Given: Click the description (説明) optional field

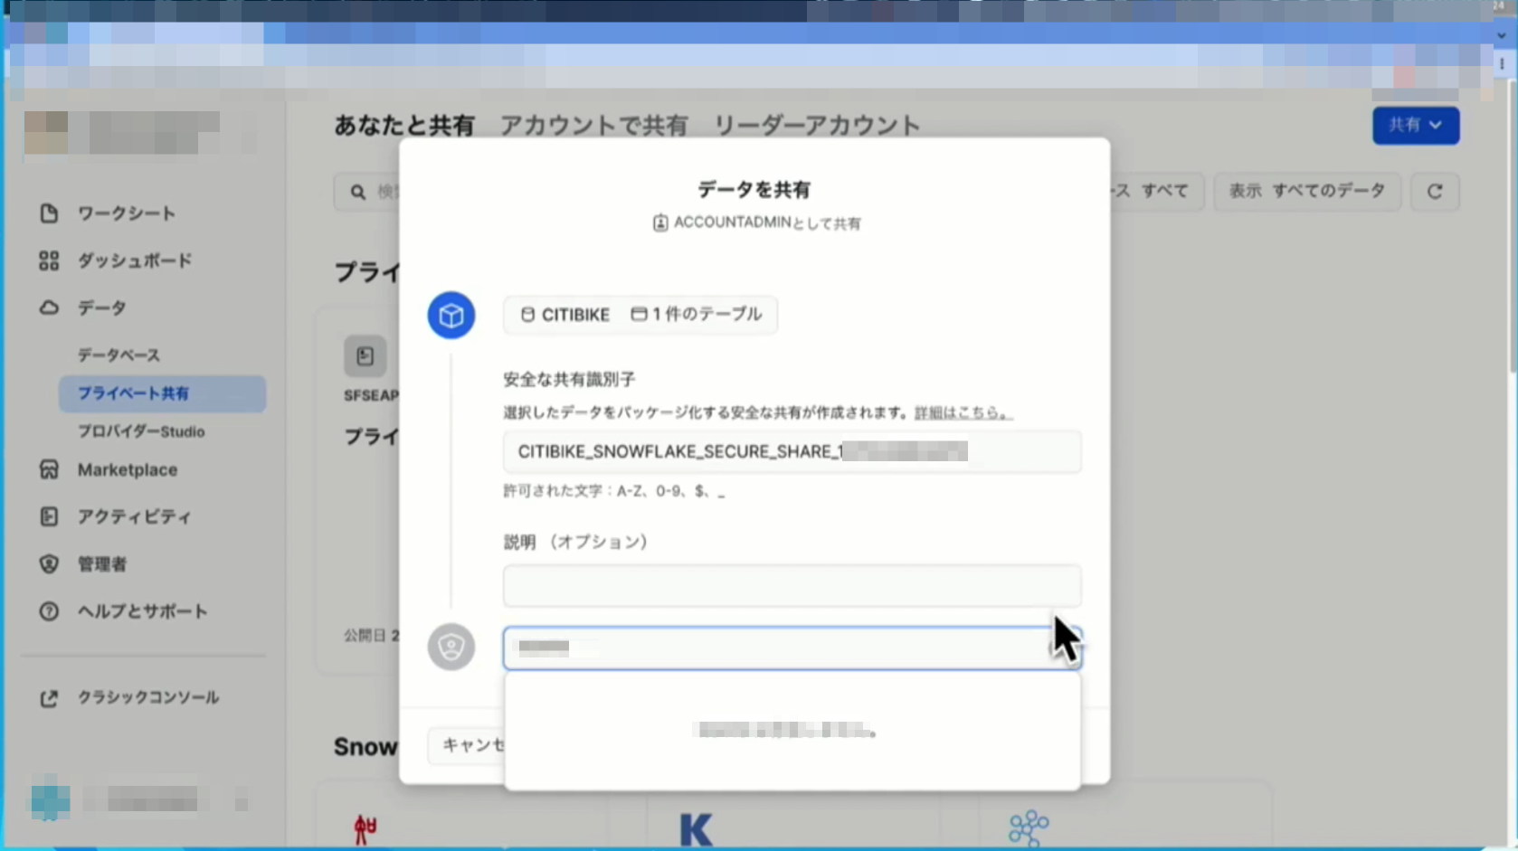Looking at the screenshot, I should pyautogui.click(x=792, y=585).
